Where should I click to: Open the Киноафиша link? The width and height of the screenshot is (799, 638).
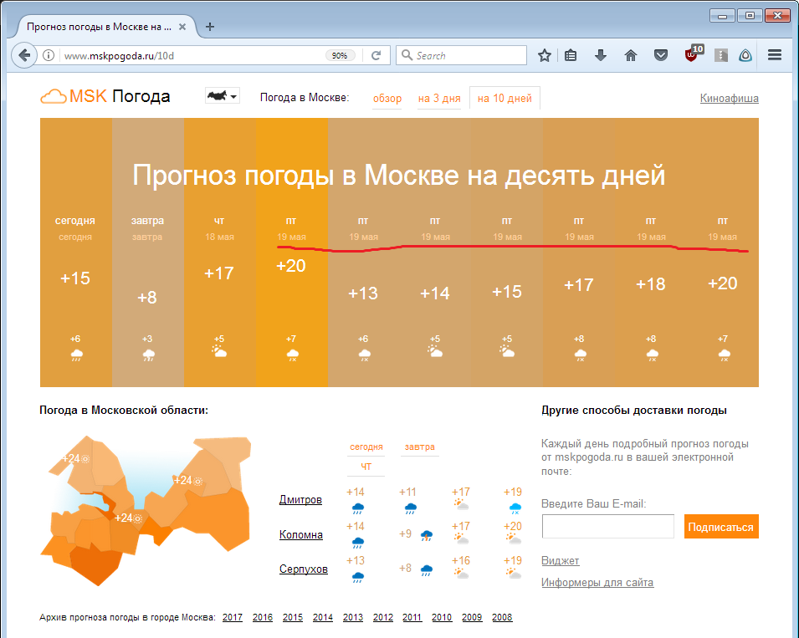point(729,98)
